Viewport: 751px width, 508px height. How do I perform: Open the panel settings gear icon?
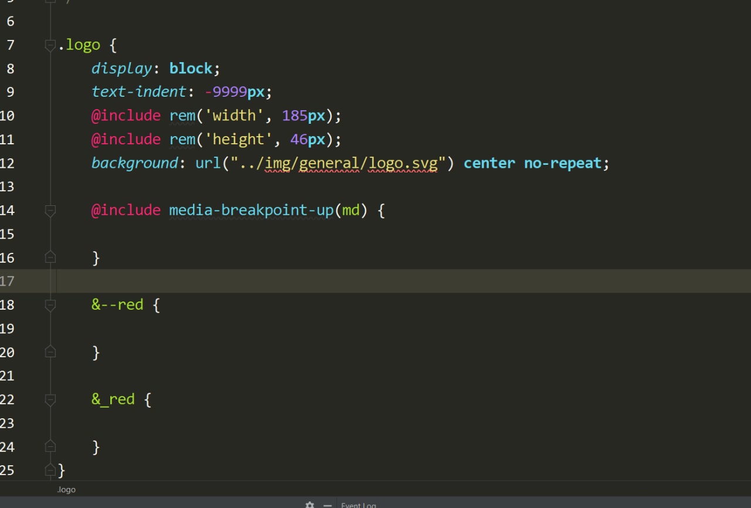[x=310, y=504]
